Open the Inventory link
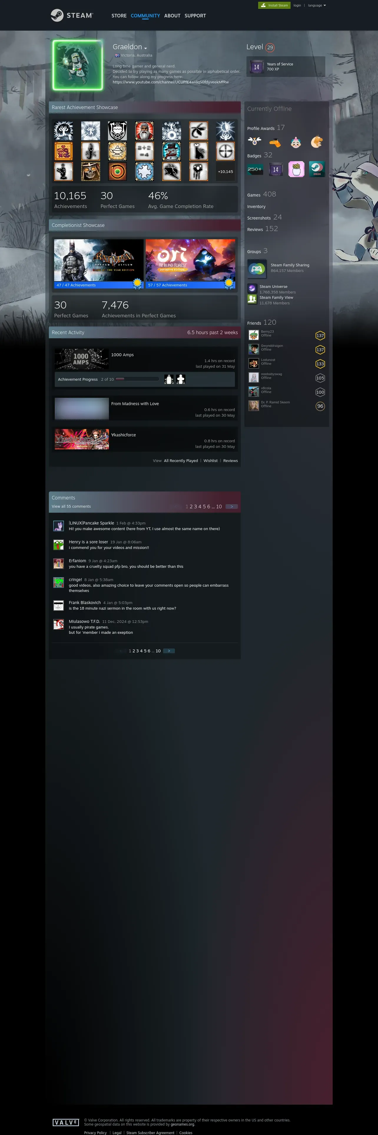The width and height of the screenshot is (378, 1135). click(x=256, y=207)
